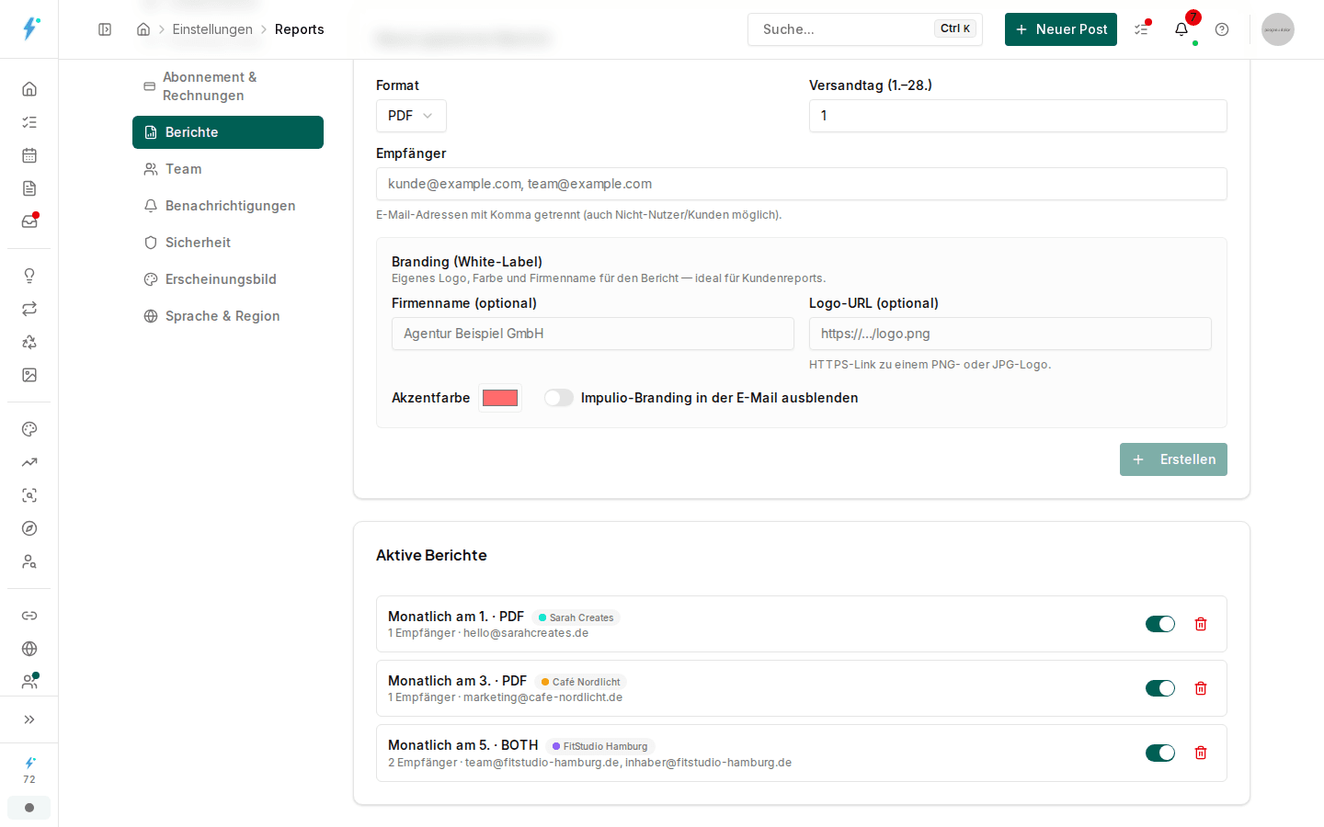The image size is (1324, 827).
Task: Open the inbox with red notification dot
Action: [29, 221]
